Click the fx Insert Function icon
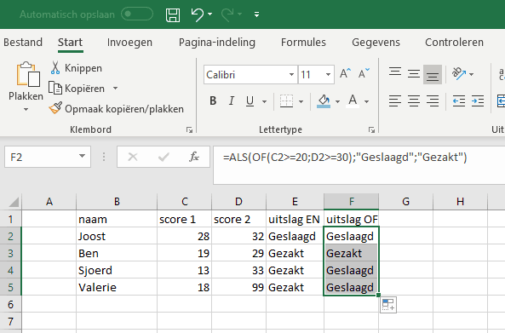The width and height of the screenshot is (505, 333). [194, 157]
